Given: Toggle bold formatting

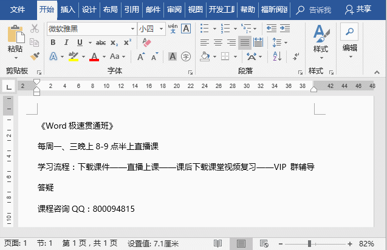Looking at the screenshot, I should (x=53, y=42).
